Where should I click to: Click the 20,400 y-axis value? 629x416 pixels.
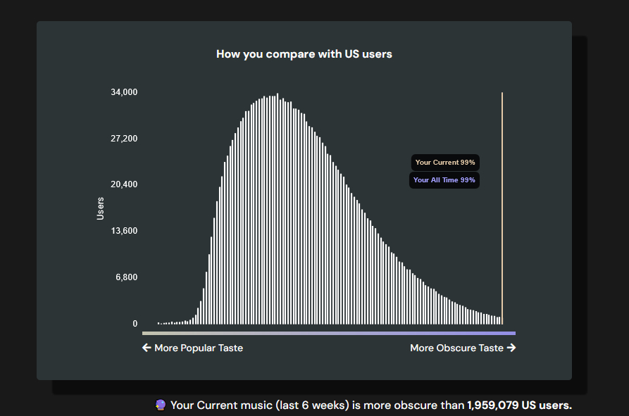click(124, 184)
